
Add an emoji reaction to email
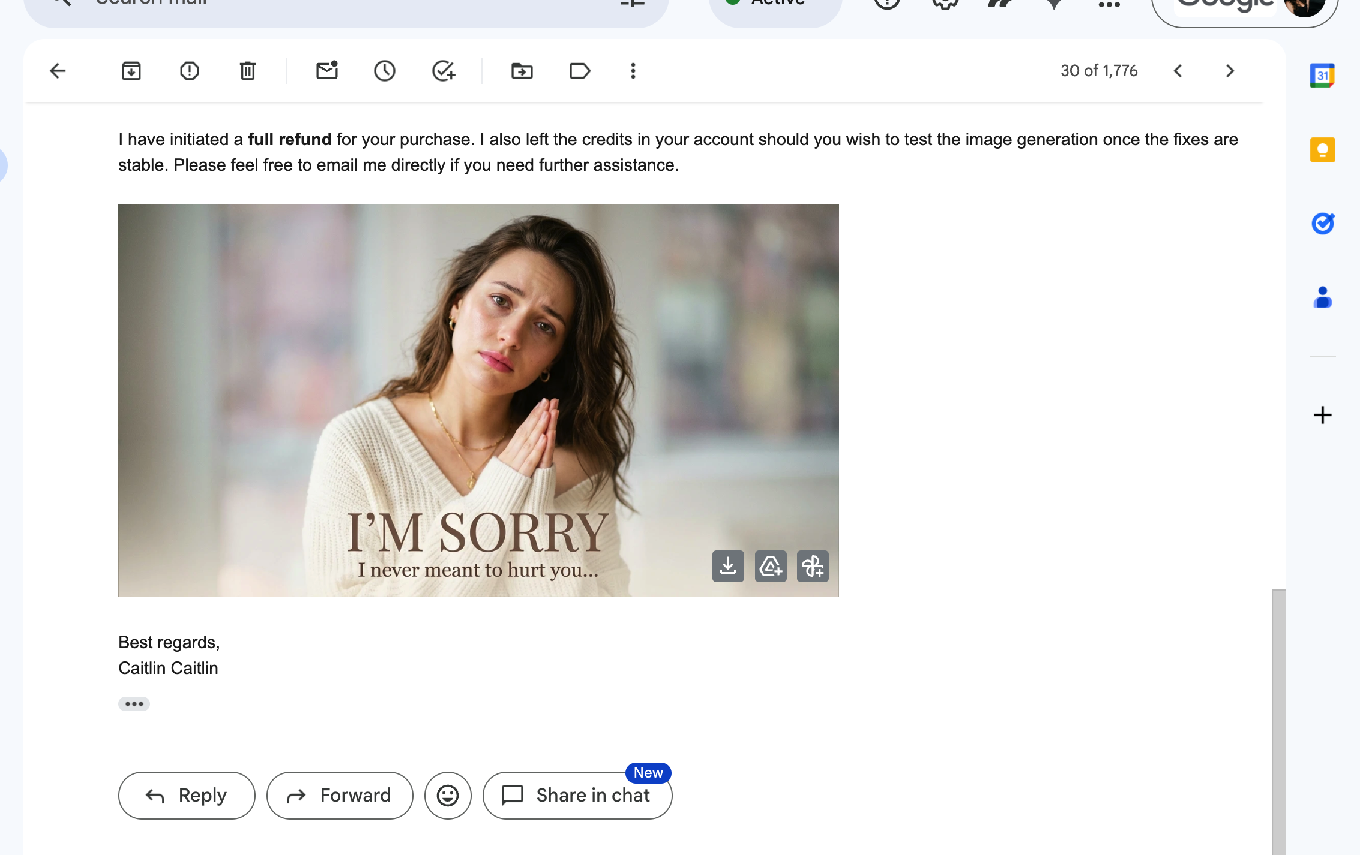(x=448, y=795)
